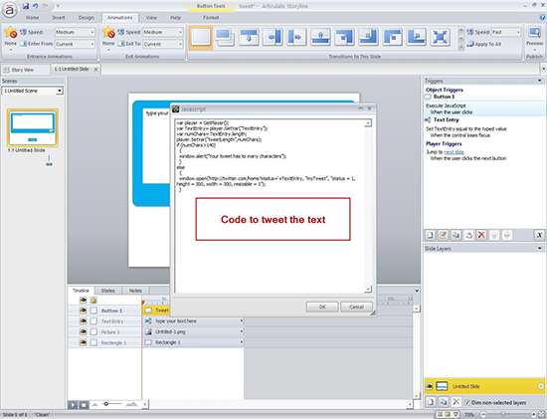
Task: Undo the last action in the quick access toolbar
Action: [35, 6]
